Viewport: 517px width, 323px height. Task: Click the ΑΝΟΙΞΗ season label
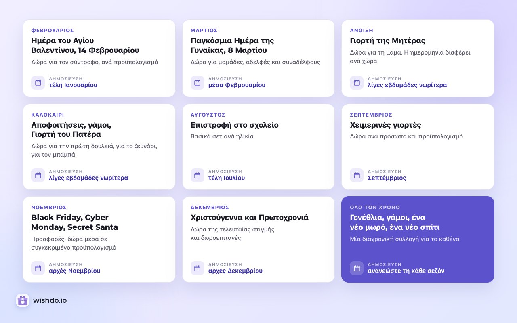tap(361, 31)
